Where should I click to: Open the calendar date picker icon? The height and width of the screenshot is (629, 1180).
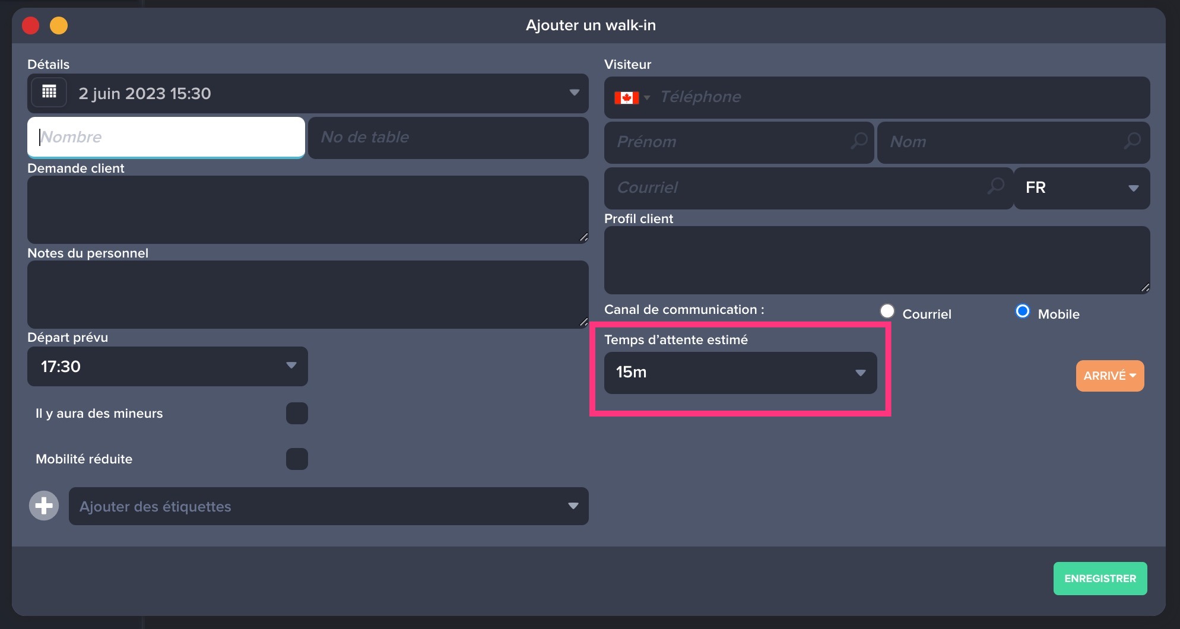click(49, 93)
